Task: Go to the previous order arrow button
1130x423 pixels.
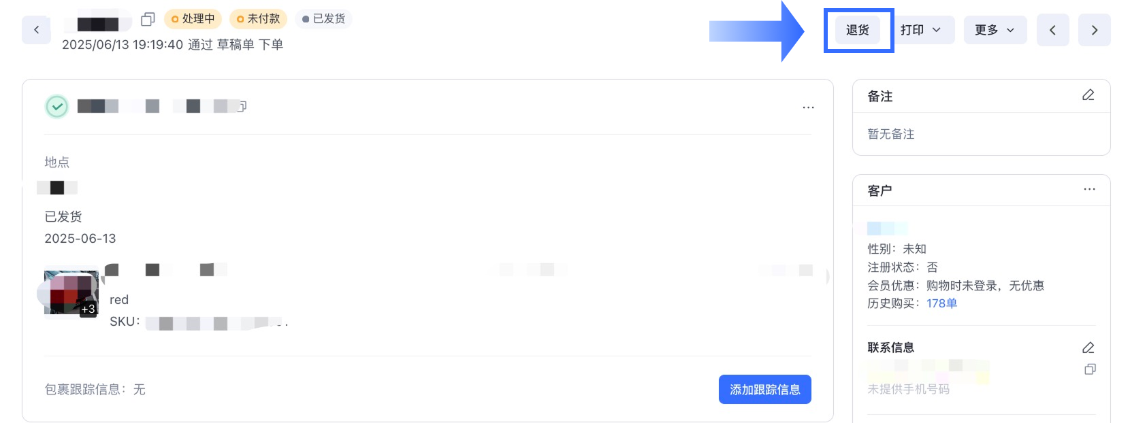Action: [x=1052, y=30]
